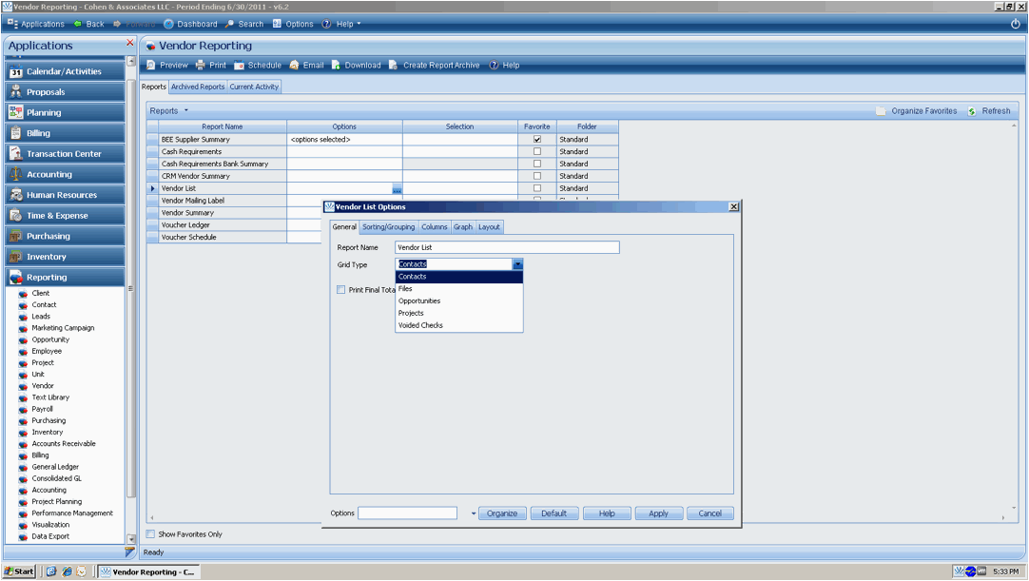Click the Refresh icon

point(972,111)
